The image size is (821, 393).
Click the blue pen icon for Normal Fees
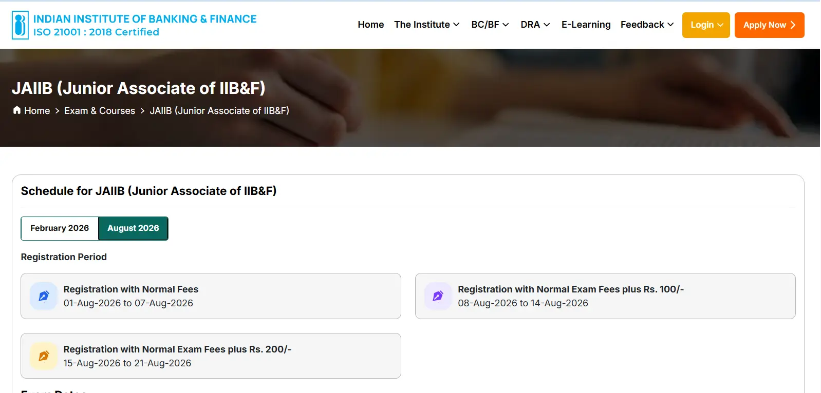[x=44, y=296]
